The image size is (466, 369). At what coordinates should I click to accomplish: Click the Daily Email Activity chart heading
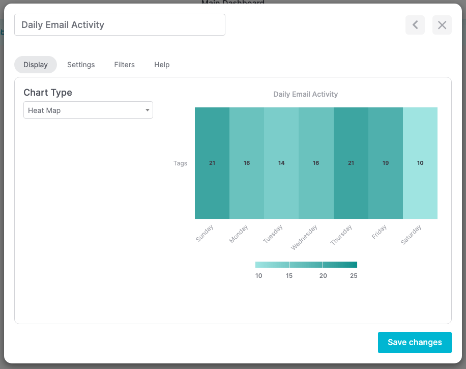pyautogui.click(x=305, y=94)
